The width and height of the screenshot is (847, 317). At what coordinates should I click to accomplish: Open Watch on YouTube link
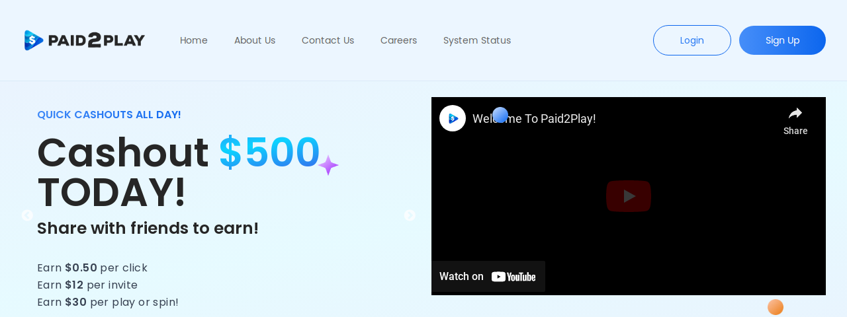coord(488,276)
